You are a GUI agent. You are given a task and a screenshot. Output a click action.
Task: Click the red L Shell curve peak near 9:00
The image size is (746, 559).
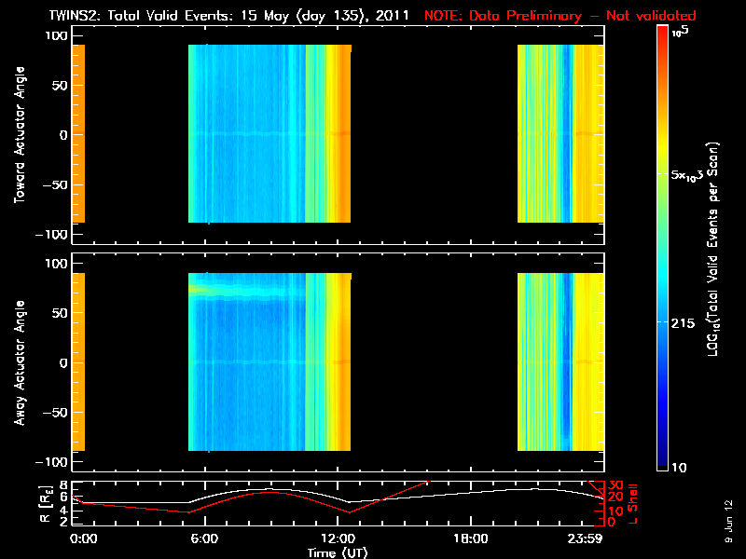click(269, 492)
